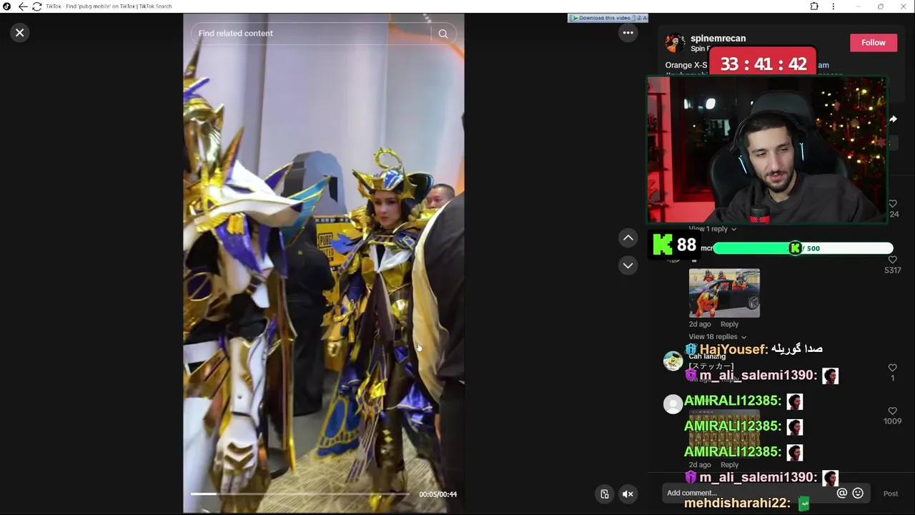
Task: Like the comment with 24 likes
Action: coord(892,204)
